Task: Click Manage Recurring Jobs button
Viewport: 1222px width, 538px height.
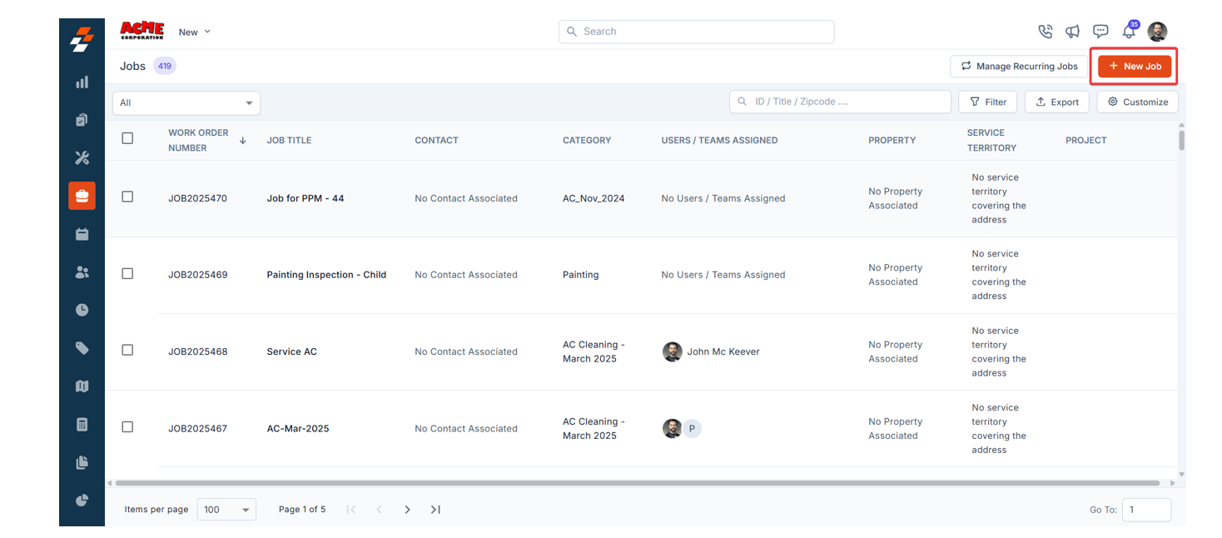Action: 1019,67
